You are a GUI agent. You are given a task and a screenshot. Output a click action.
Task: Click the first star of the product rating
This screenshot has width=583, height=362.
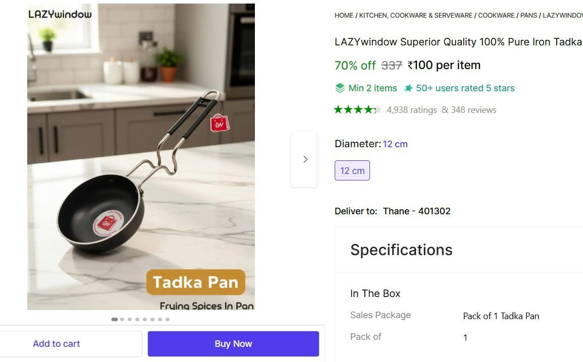click(x=337, y=109)
